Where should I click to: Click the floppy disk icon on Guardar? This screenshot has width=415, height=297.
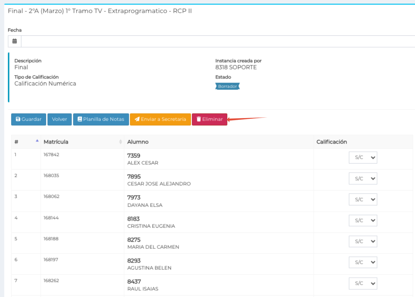point(18,119)
